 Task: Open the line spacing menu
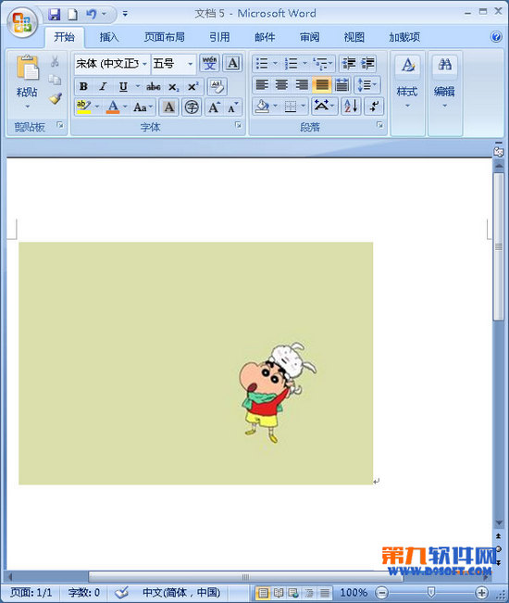pos(367,85)
